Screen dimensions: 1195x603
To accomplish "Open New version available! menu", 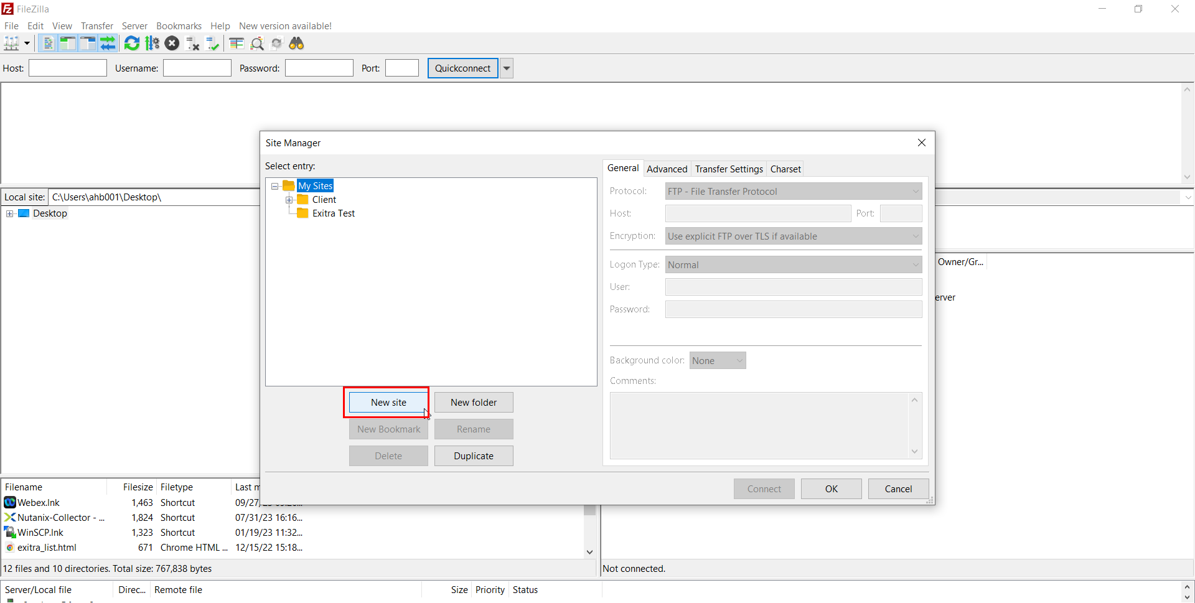I will pyautogui.click(x=285, y=26).
